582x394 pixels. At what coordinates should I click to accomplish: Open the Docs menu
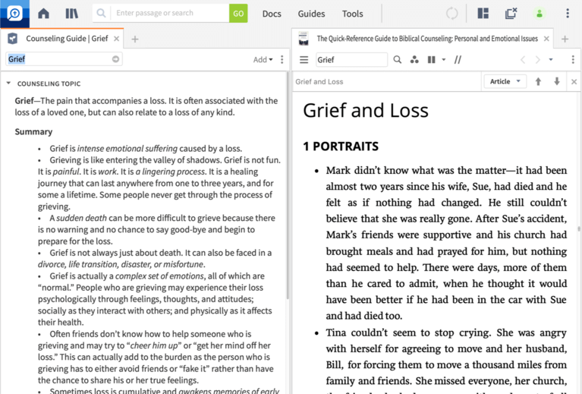click(272, 14)
